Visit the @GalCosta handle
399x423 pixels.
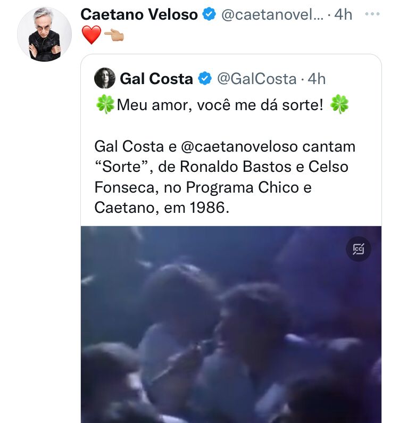point(256,79)
